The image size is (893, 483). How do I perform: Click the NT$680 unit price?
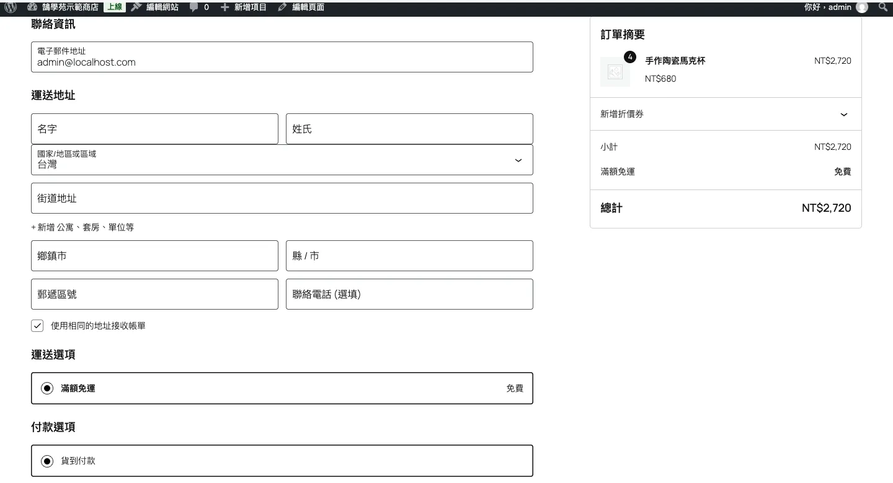[660, 79]
